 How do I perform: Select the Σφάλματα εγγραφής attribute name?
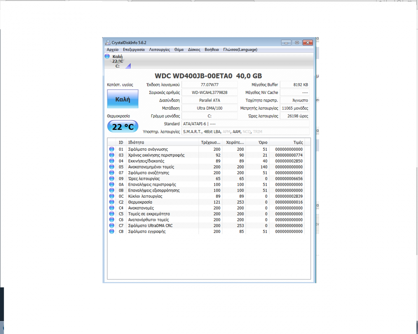coord(147,231)
